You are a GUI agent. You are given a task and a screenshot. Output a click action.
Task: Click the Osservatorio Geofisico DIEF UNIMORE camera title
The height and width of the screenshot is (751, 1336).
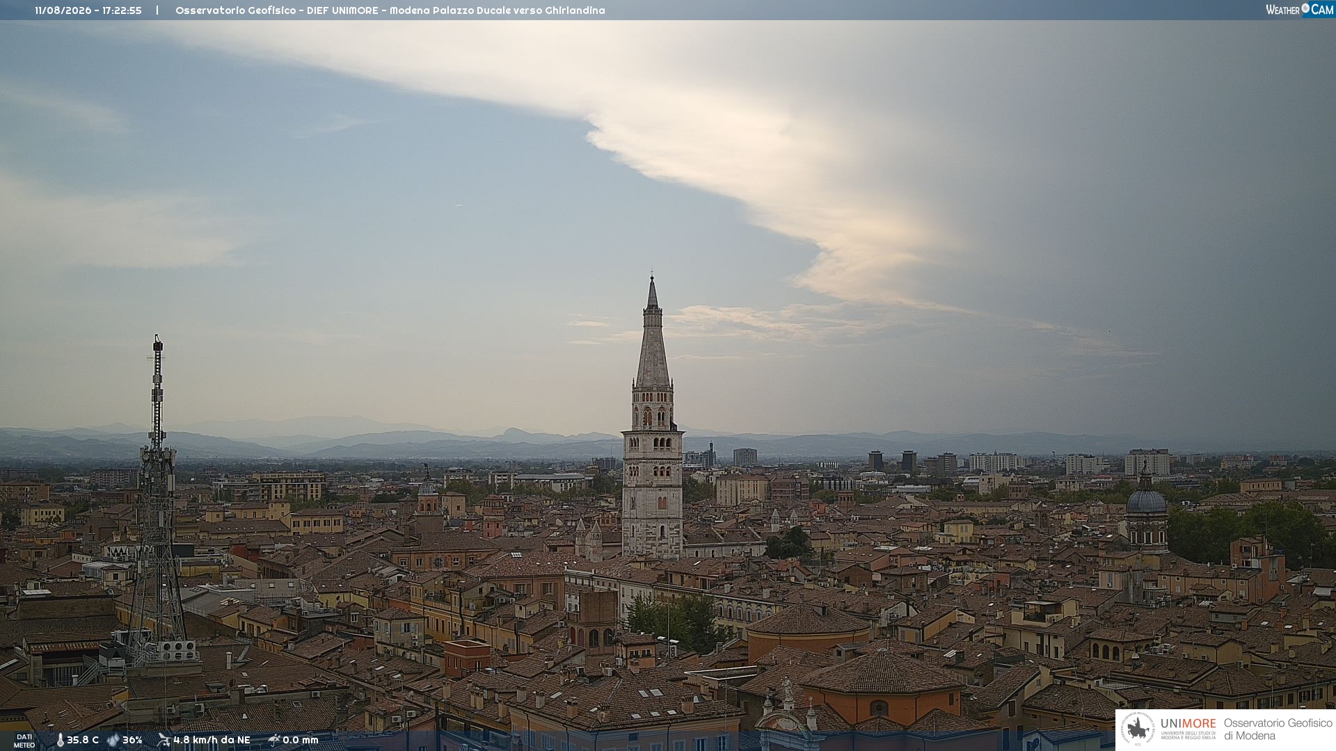[390, 10]
